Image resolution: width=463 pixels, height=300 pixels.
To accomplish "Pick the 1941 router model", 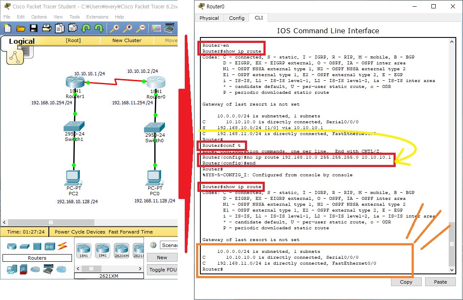I will point(102,250).
